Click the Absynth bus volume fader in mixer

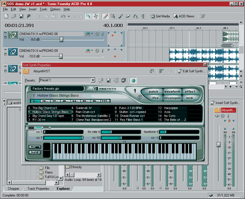(218, 144)
